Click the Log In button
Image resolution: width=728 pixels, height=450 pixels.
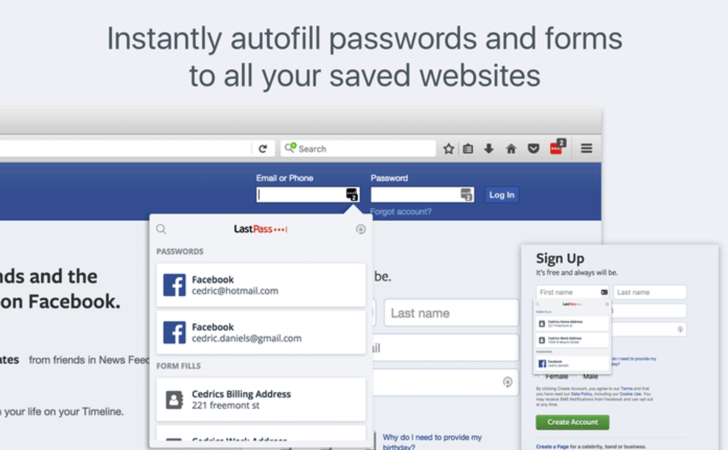click(501, 195)
